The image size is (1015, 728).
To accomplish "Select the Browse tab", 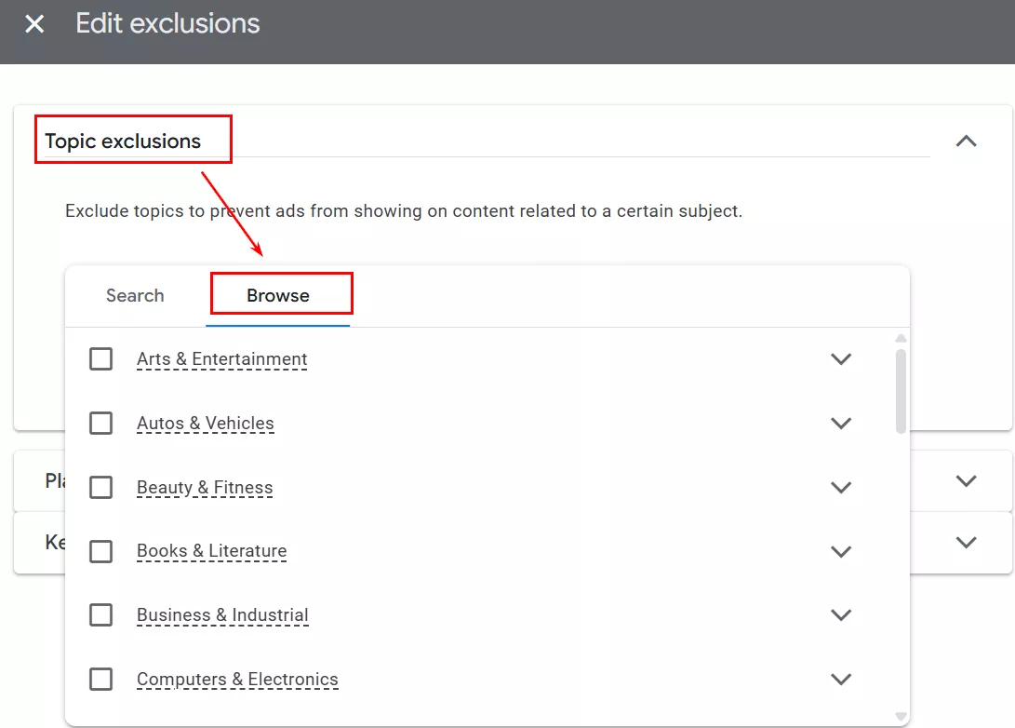I will point(278,296).
